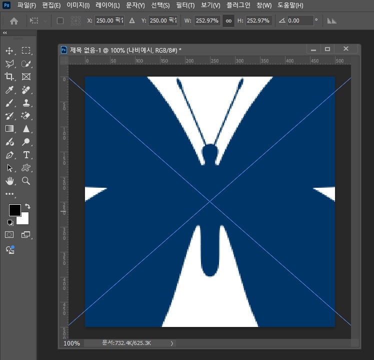Viewport: 374px width, 360px height.
Task: Select the Clone Stamp tool
Action: 26,103
